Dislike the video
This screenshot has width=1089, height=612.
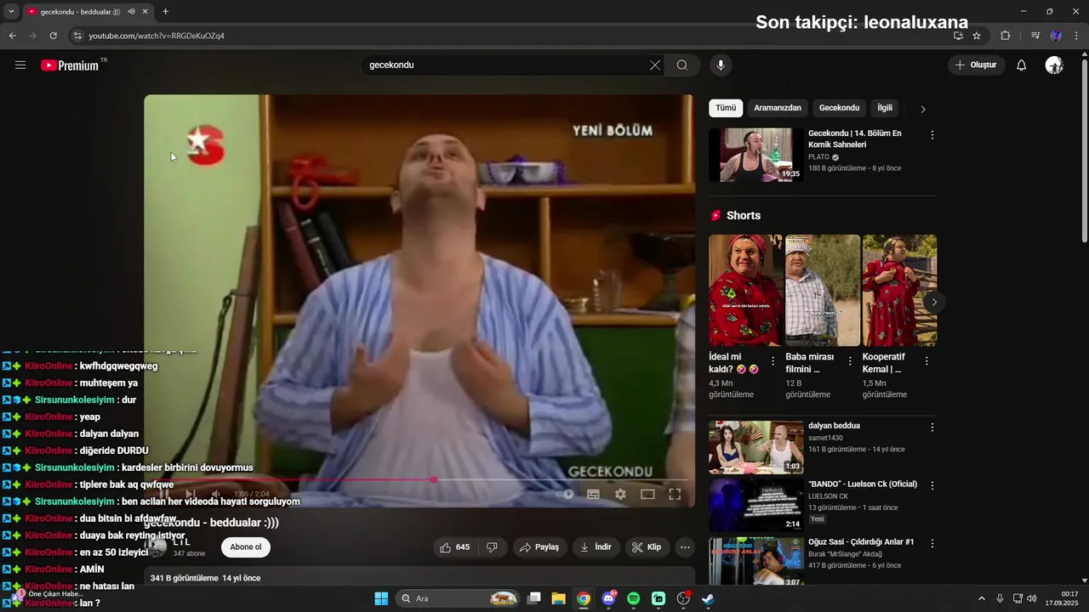[492, 547]
